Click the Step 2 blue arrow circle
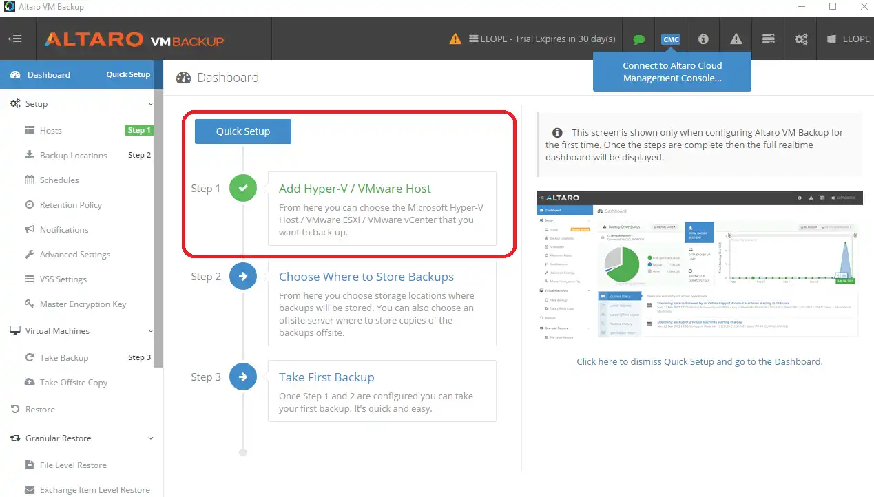Image resolution: width=874 pixels, height=497 pixels. pyautogui.click(x=242, y=277)
